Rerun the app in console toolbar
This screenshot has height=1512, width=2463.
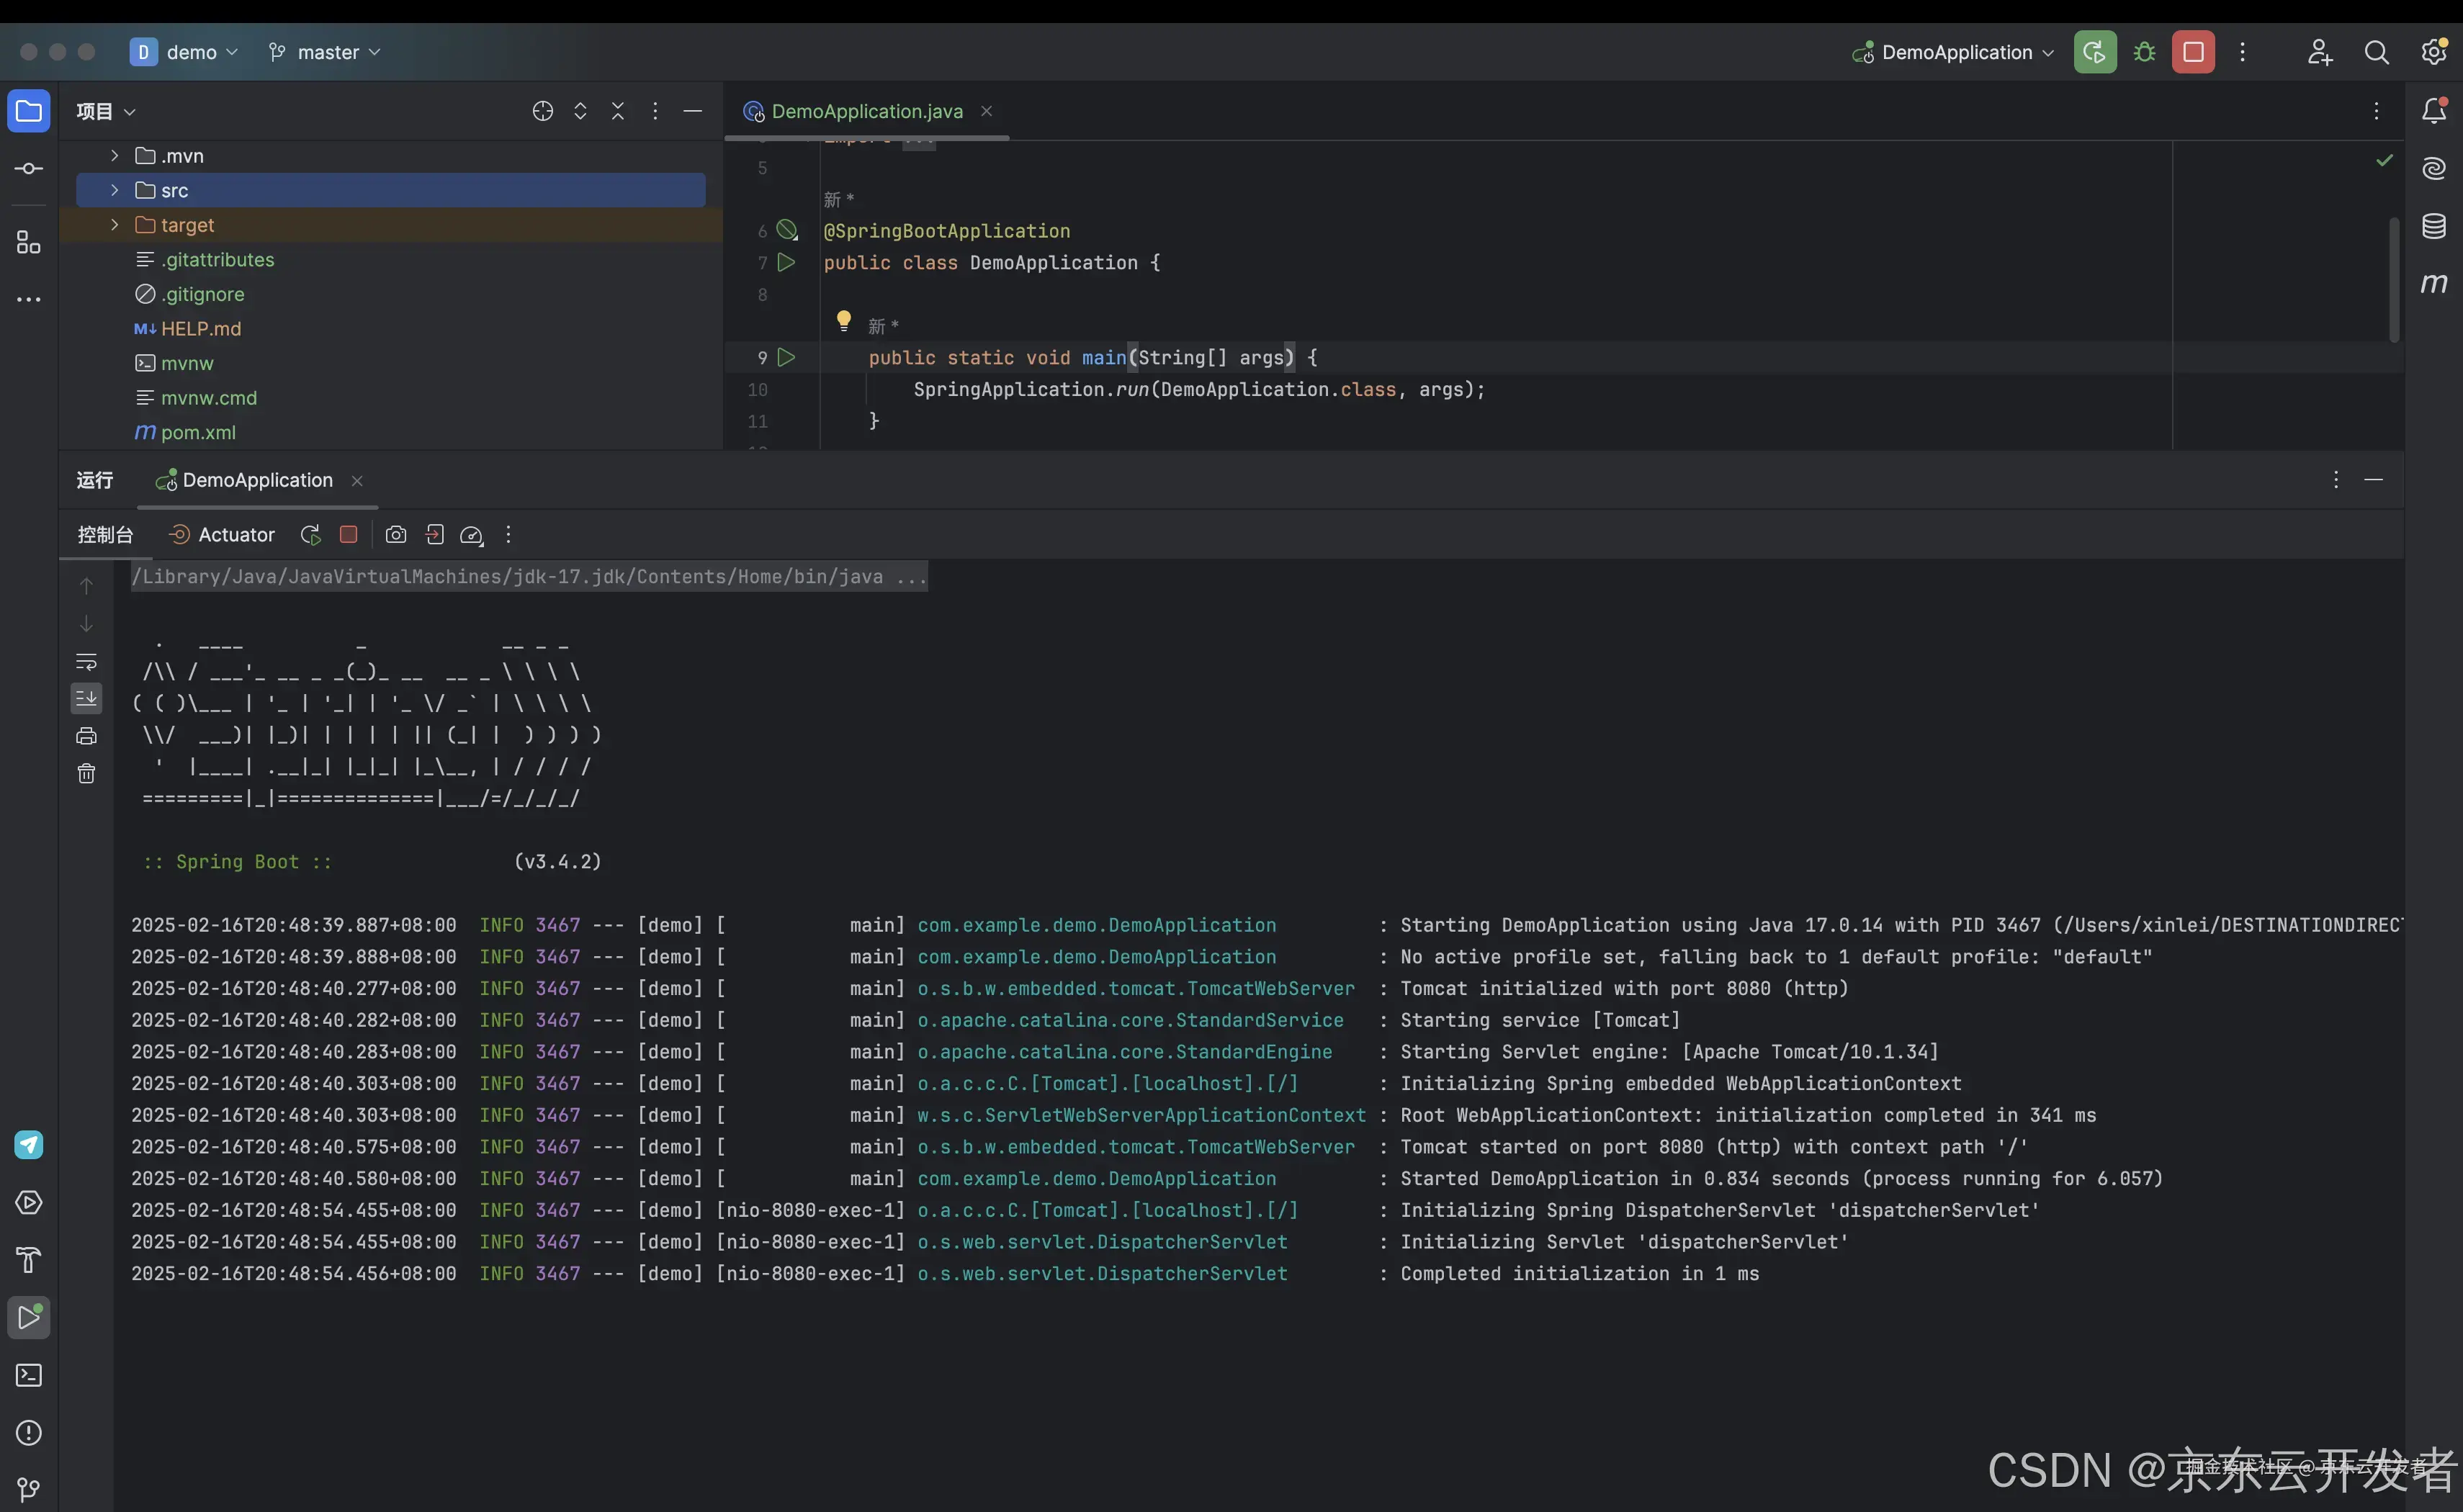tap(311, 535)
